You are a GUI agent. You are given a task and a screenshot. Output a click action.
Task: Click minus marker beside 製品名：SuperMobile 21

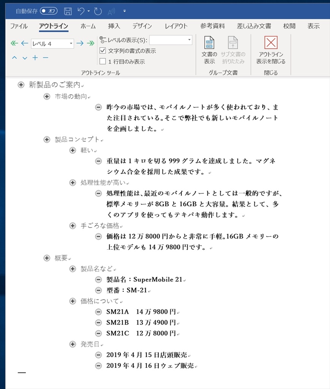[x=98, y=280]
